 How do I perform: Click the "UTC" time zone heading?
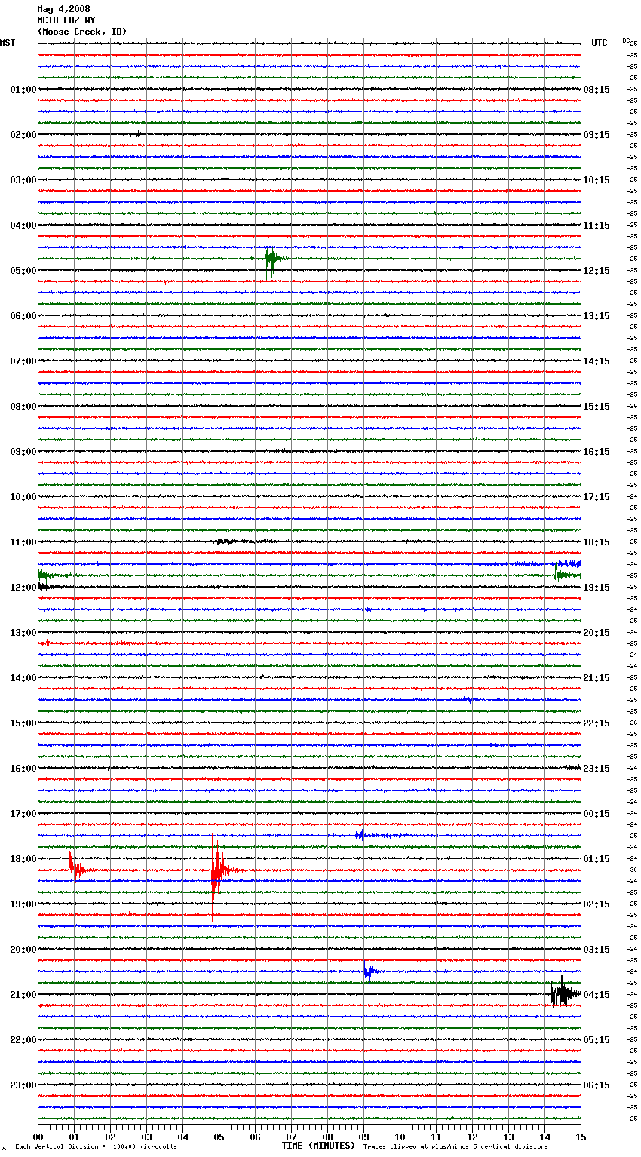tap(600, 43)
